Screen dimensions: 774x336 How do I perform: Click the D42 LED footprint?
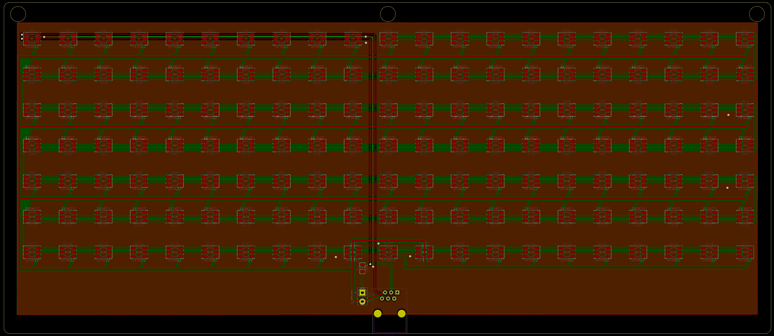pos(32,74)
